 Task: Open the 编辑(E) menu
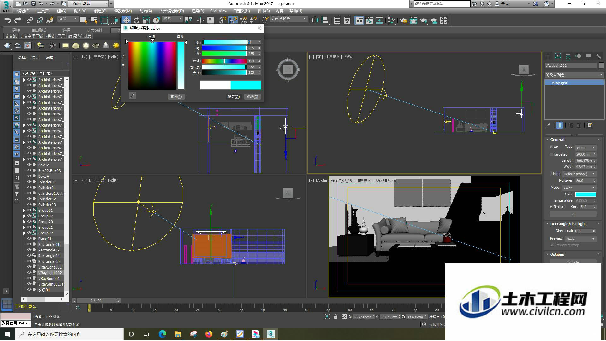click(x=23, y=11)
